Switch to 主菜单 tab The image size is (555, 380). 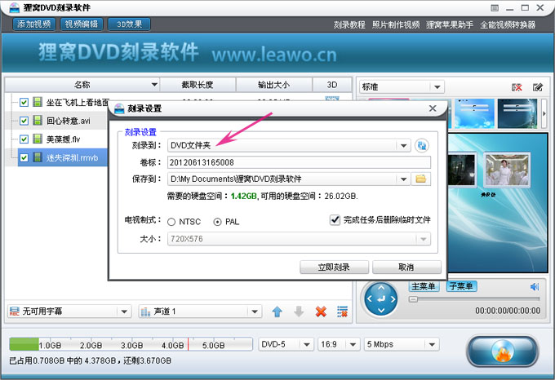click(x=424, y=286)
